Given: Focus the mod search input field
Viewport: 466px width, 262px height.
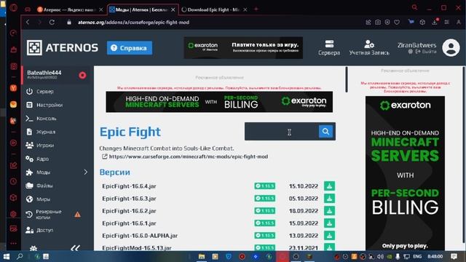Looking at the screenshot, I should point(282,131).
